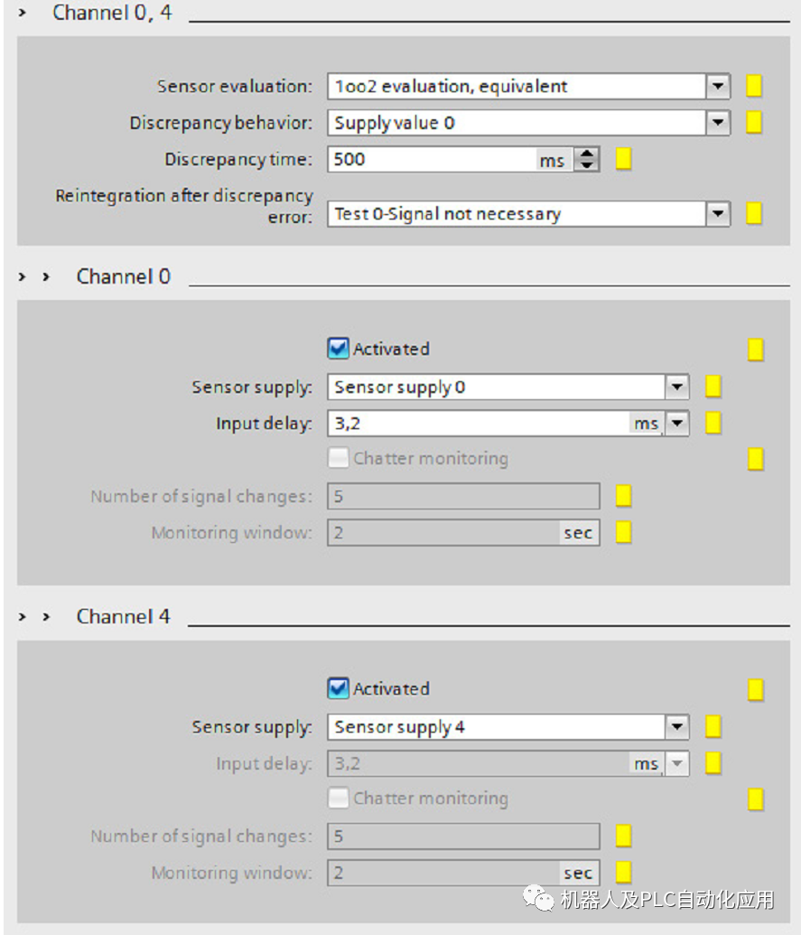The height and width of the screenshot is (935, 801).
Task: Click yellow marker beside Channel 0 Input delay
Action: coord(713,424)
